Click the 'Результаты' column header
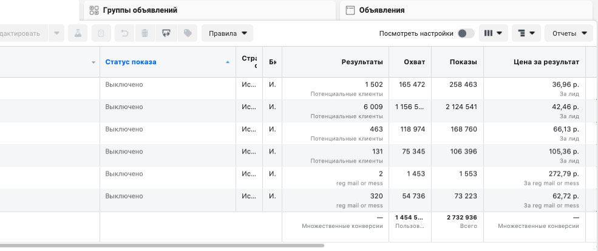This screenshot has width=598, height=251. (362, 62)
